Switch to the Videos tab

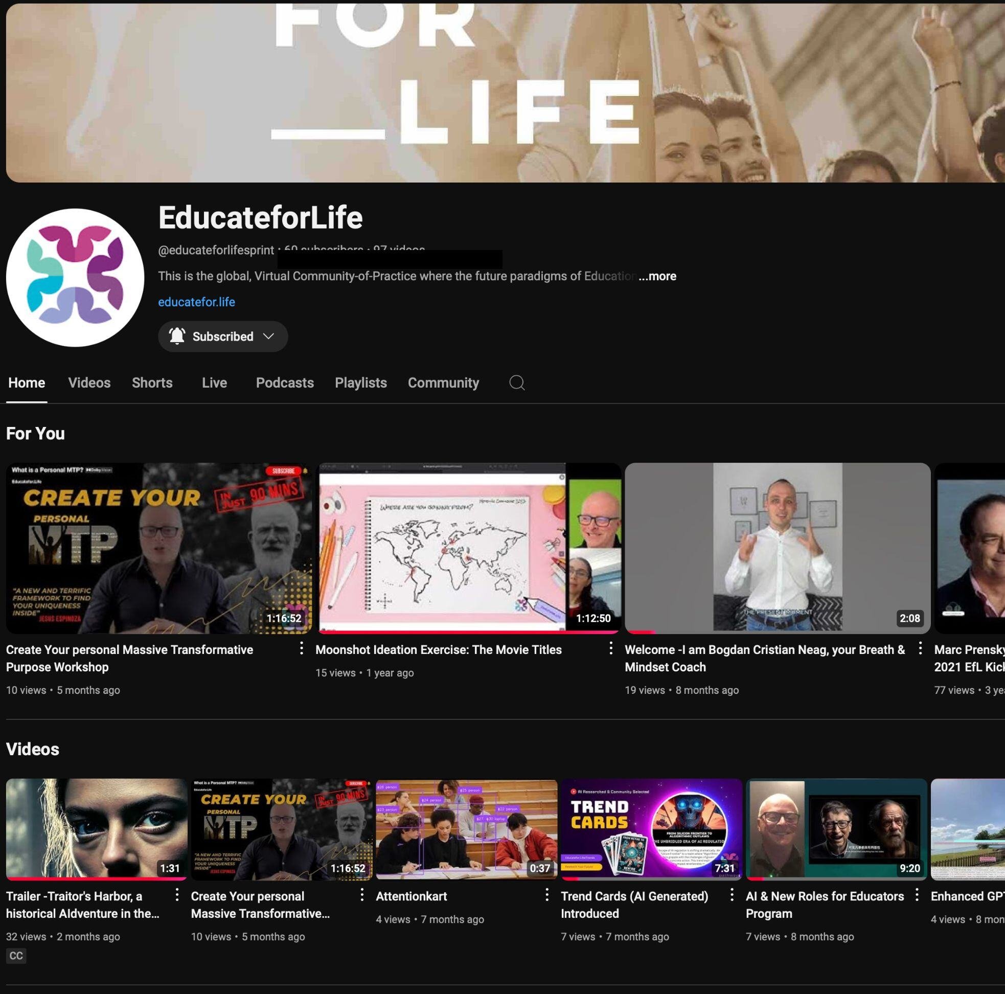(89, 382)
